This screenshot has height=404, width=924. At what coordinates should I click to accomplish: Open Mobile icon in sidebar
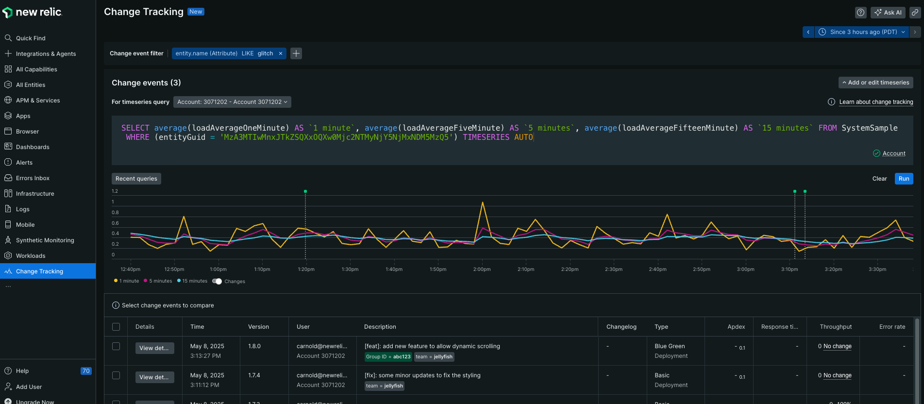tap(8, 224)
